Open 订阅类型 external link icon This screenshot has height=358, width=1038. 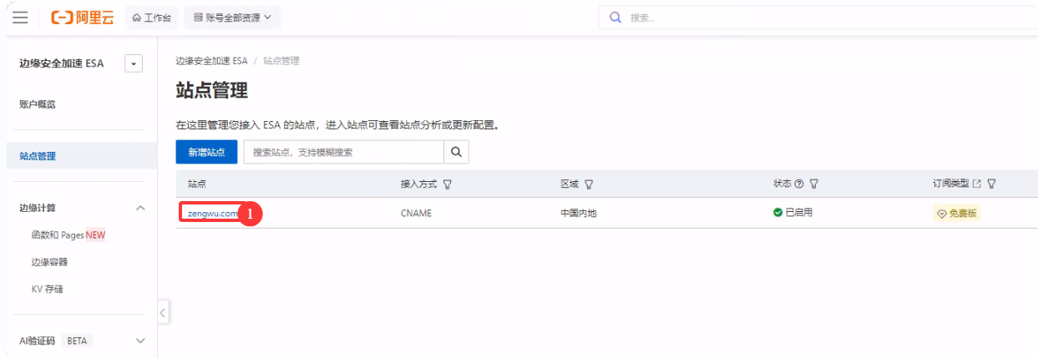[x=977, y=184]
